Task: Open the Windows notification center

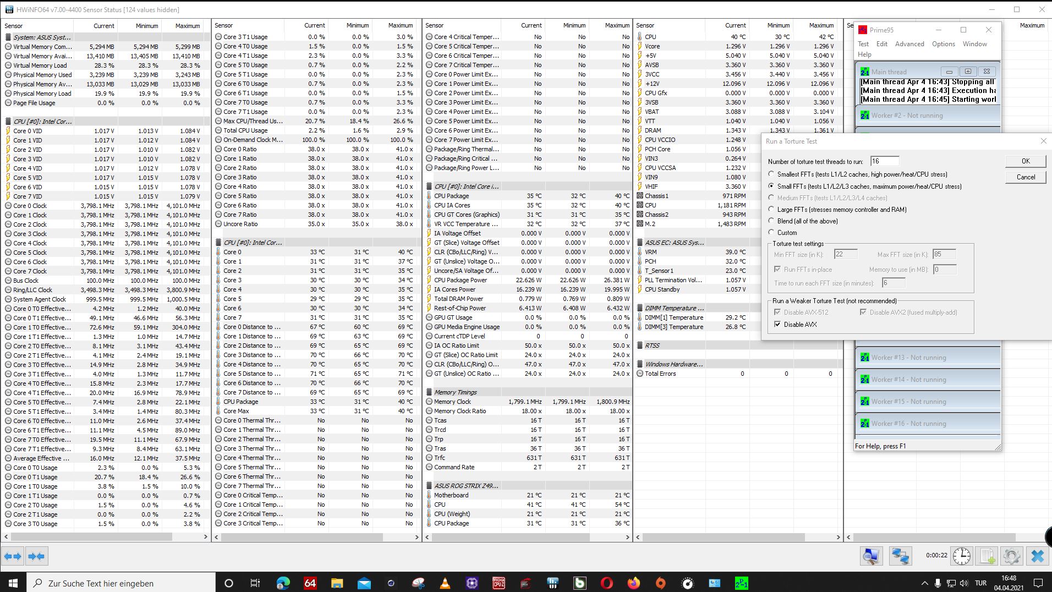Action: [x=1038, y=583]
